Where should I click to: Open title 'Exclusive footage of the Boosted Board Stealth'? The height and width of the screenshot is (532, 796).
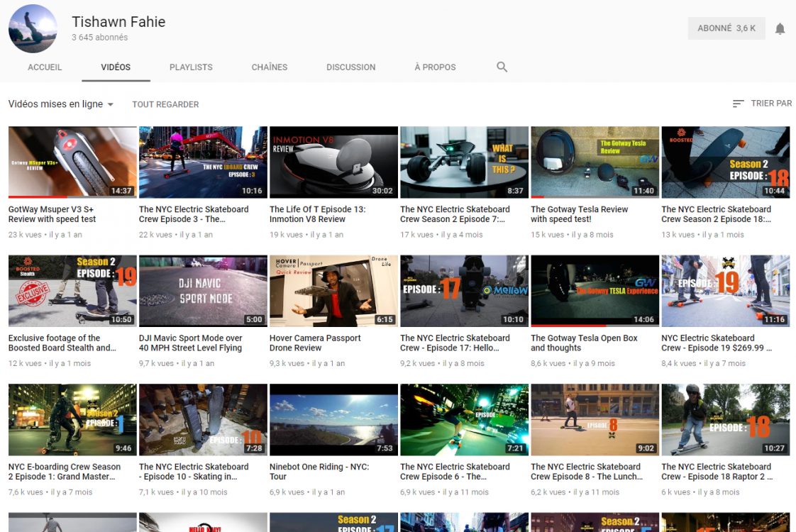(x=62, y=343)
